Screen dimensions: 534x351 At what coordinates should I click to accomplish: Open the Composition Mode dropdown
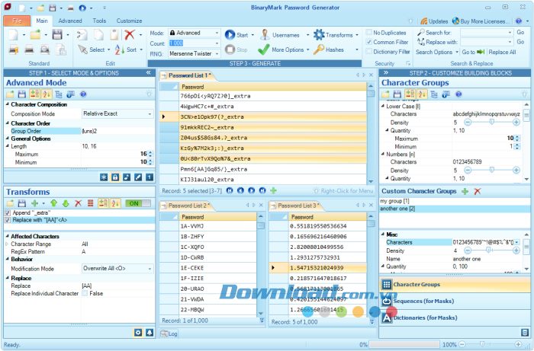coord(117,113)
